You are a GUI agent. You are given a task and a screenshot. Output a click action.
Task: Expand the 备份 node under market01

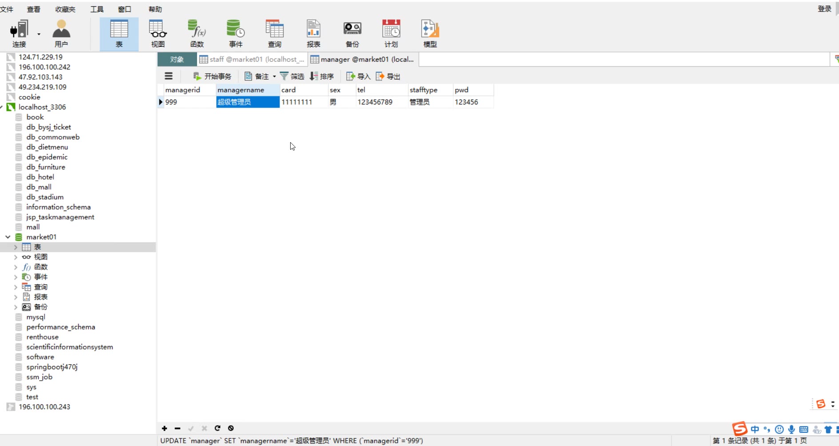pos(16,307)
